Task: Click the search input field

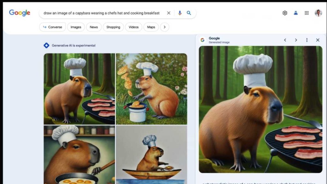Action: (102, 13)
